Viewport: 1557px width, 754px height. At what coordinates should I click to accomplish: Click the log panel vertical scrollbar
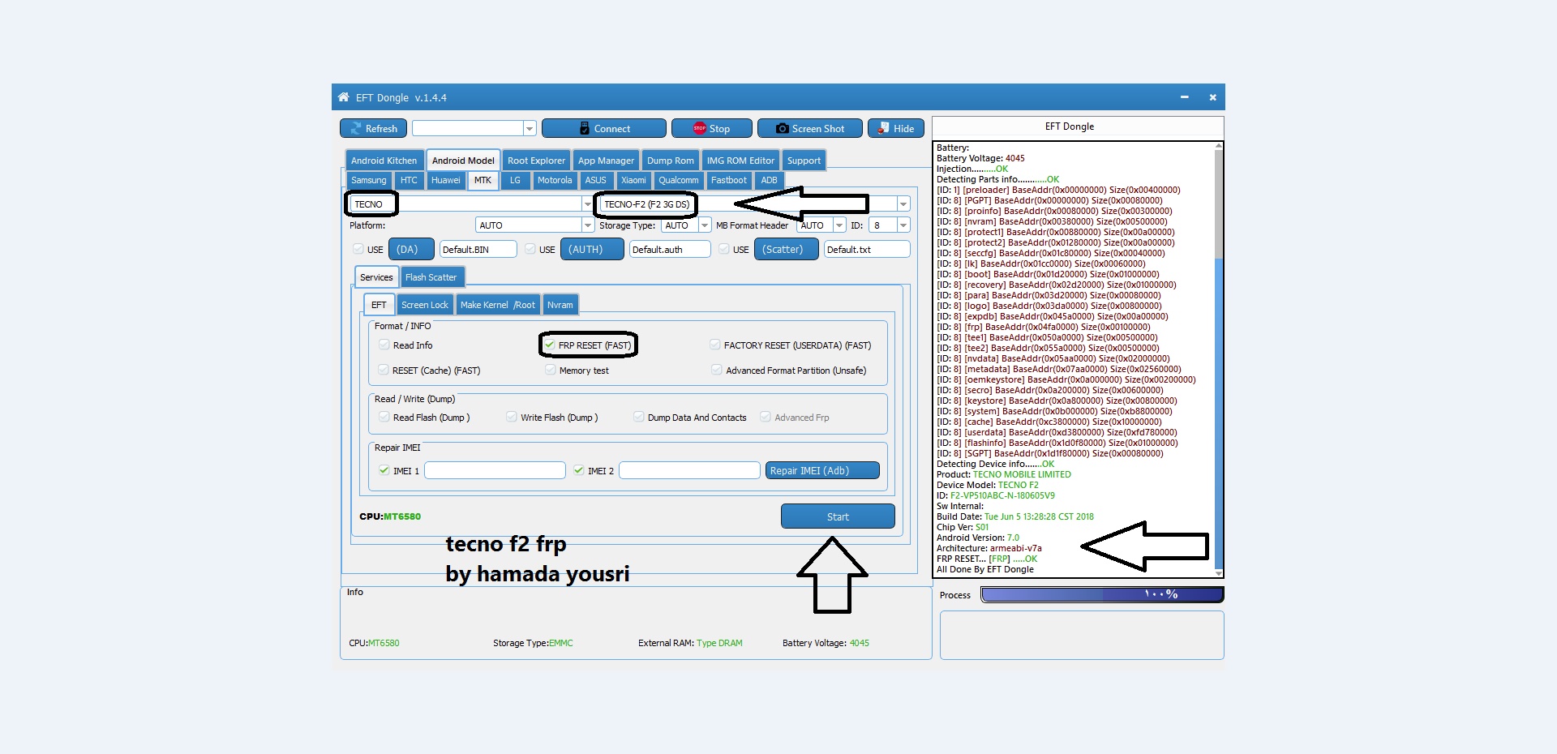click(1218, 359)
